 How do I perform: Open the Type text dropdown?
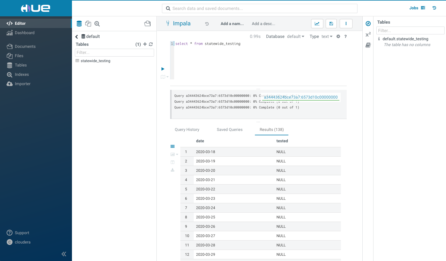327,36
